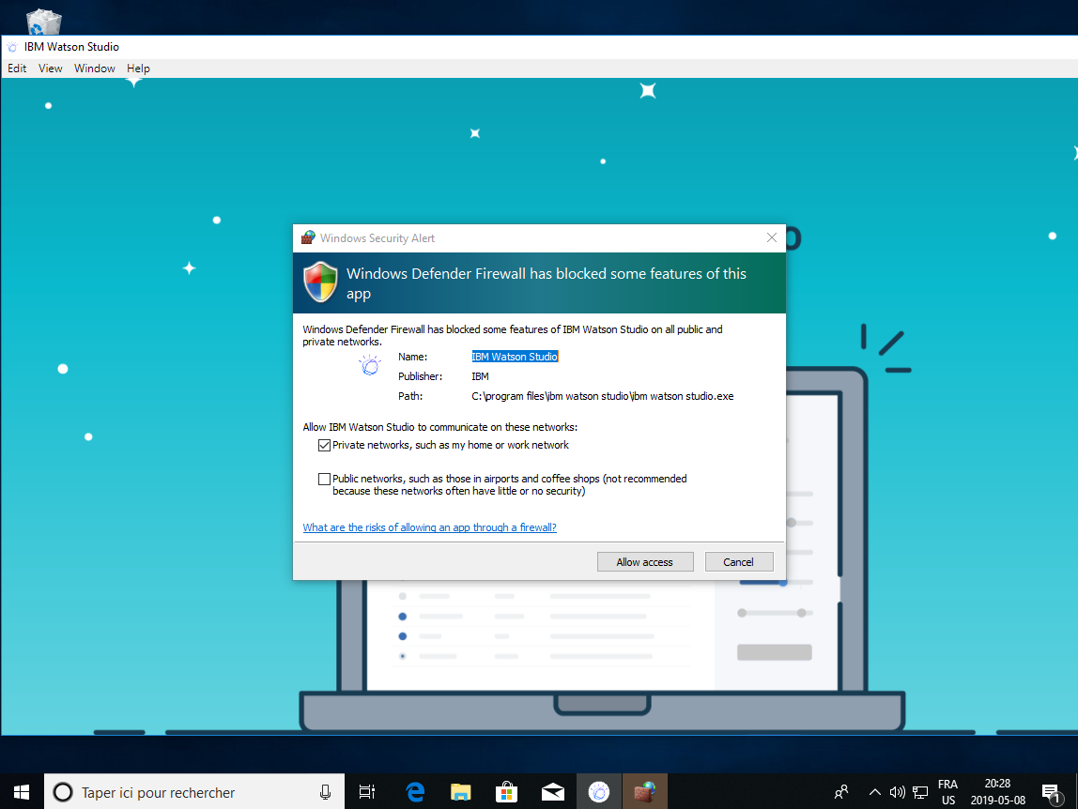The image size is (1078, 809).
Task: Click the volume icon in the system tray
Action: tap(897, 791)
